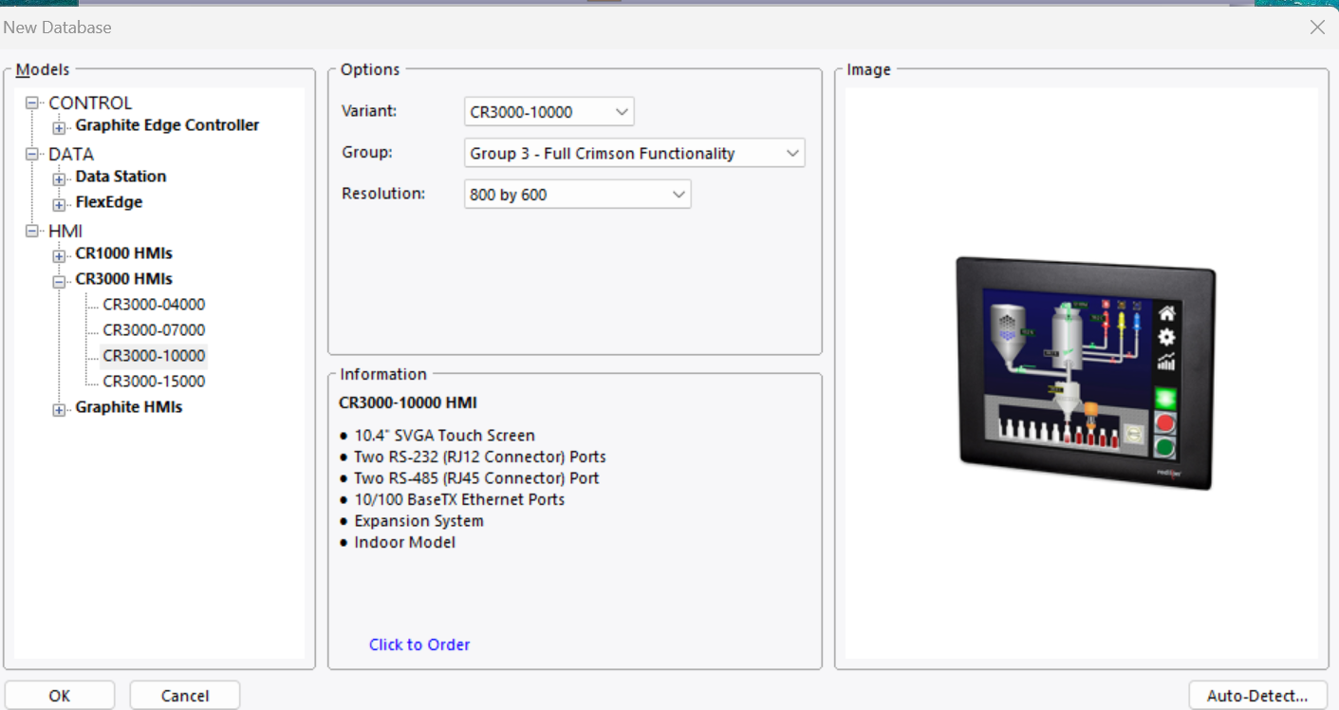1339x710 pixels.
Task: Click the Click to Order link
Action: (419, 645)
